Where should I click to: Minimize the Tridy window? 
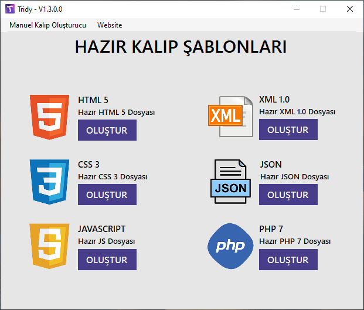click(297, 9)
